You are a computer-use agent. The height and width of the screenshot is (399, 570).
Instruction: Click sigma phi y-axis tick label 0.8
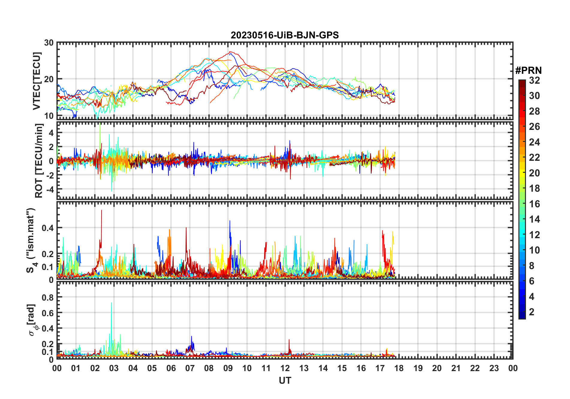(x=47, y=297)
